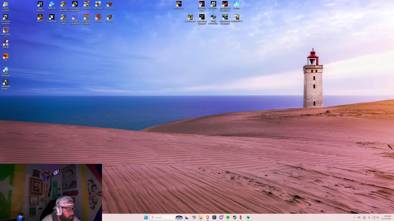The height and width of the screenshot is (221, 394).
Task: Select the PUBG BATTLEGROUNDS shortcut
Action: [x=213, y=19]
